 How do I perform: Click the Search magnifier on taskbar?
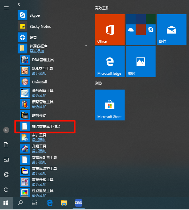[x=20, y=203]
